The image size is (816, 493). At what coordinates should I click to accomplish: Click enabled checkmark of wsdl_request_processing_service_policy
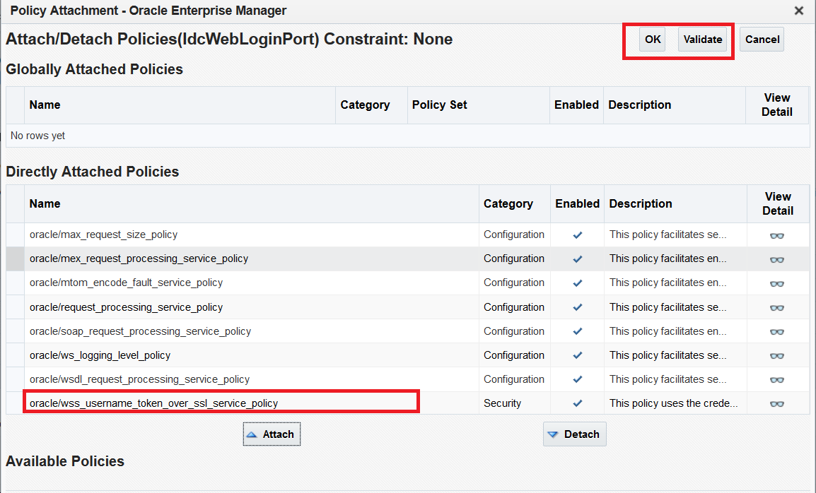577,379
